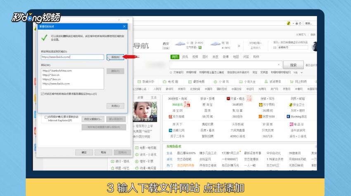Select the 购物 search tab
The width and height of the screenshot is (351, 196).
pos(256,57)
